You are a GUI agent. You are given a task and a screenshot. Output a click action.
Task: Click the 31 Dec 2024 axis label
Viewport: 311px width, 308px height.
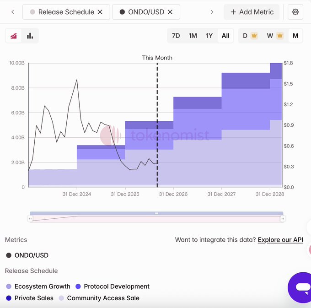coord(77,194)
